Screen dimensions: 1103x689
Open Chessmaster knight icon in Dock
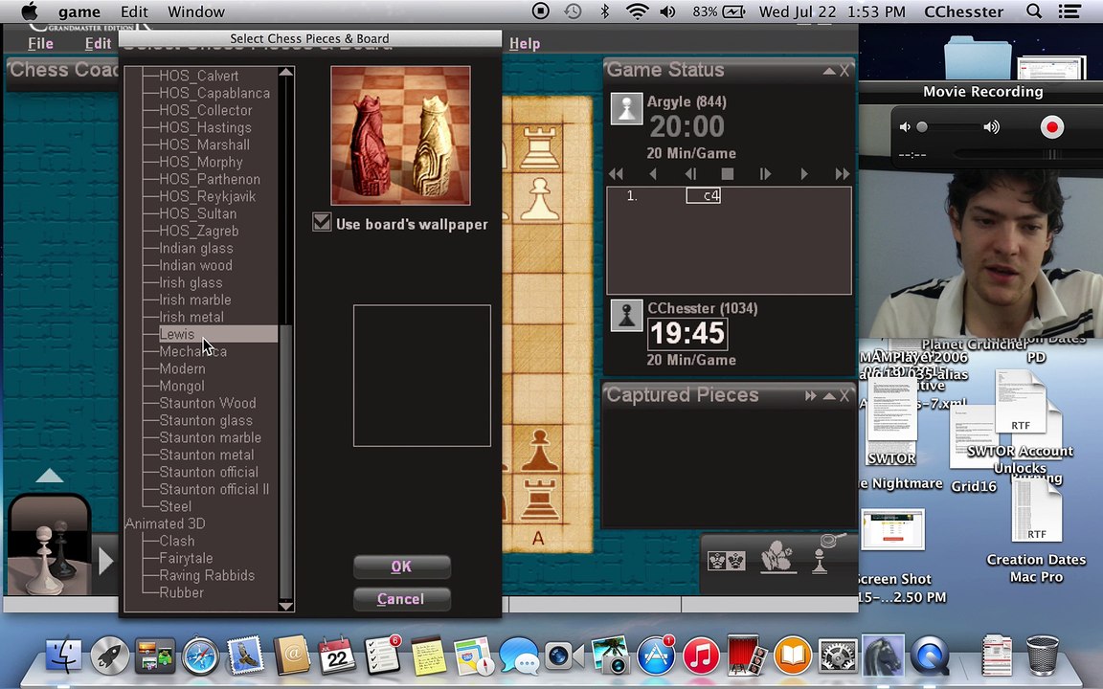click(x=883, y=656)
